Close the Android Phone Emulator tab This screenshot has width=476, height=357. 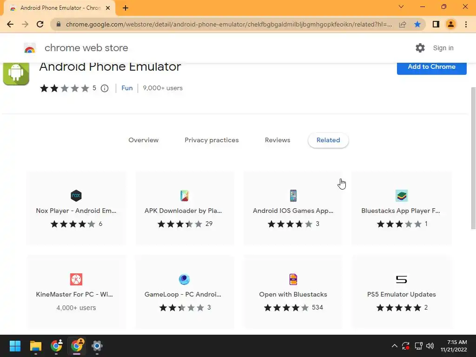(108, 8)
